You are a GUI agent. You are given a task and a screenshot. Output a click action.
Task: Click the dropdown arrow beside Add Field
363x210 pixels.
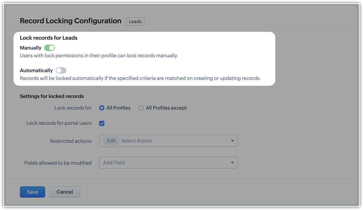click(x=232, y=163)
